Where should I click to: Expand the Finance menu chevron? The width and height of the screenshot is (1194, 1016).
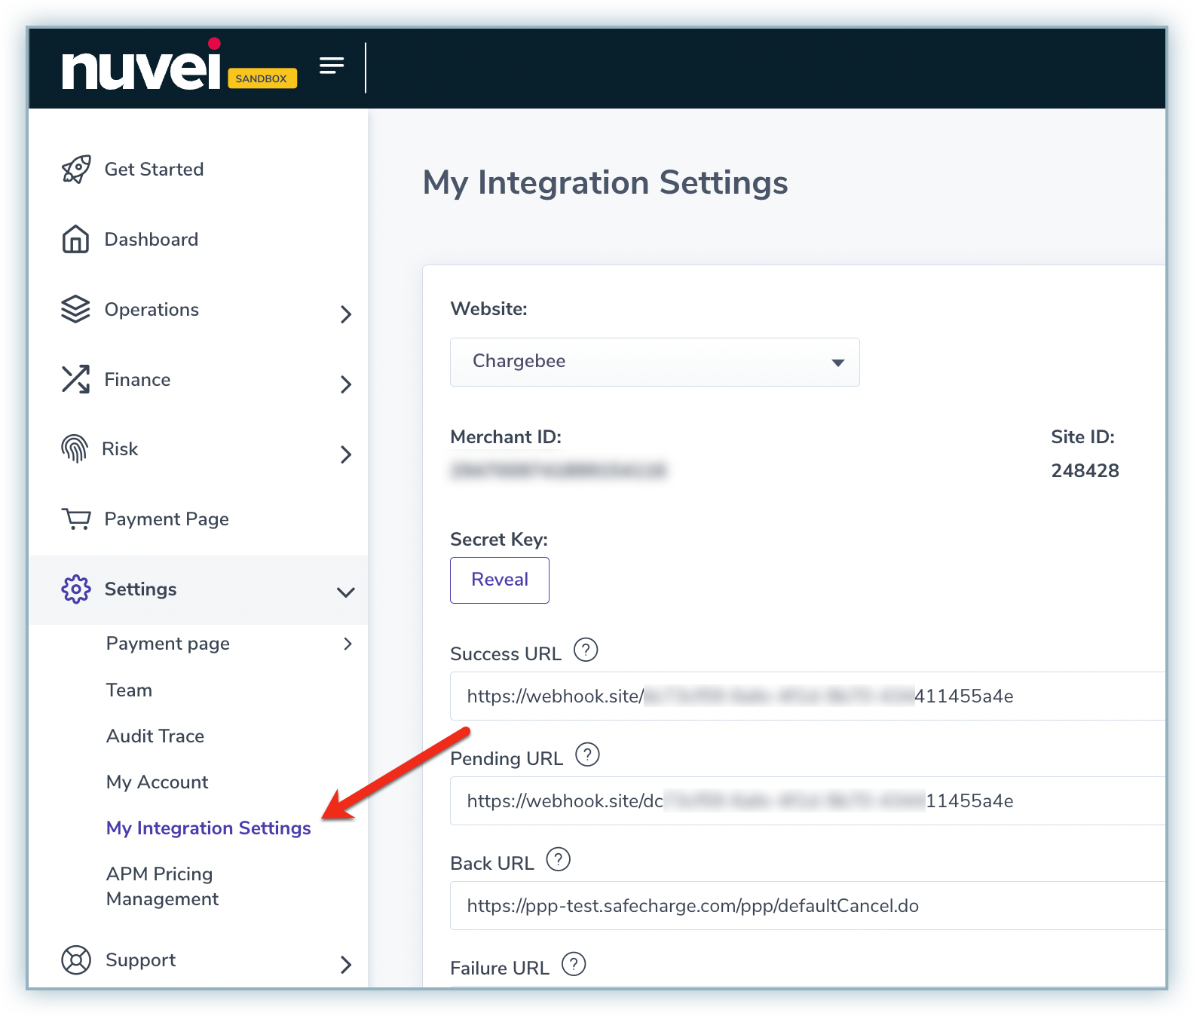(x=346, y=384)
